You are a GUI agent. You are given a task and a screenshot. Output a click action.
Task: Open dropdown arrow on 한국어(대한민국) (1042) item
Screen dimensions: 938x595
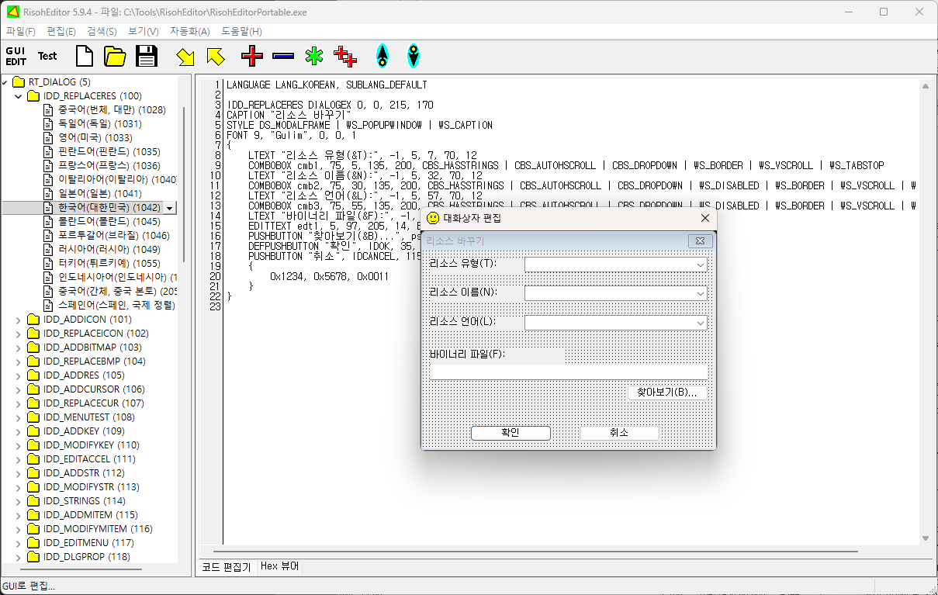click(170, 208)
